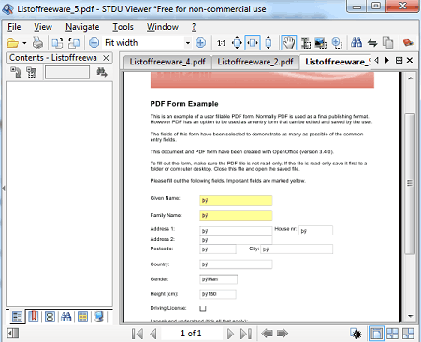The height and width of the screenshot is (342, 421).
Task: Select fit page zoom mode
Action: [x=237, y=43]
